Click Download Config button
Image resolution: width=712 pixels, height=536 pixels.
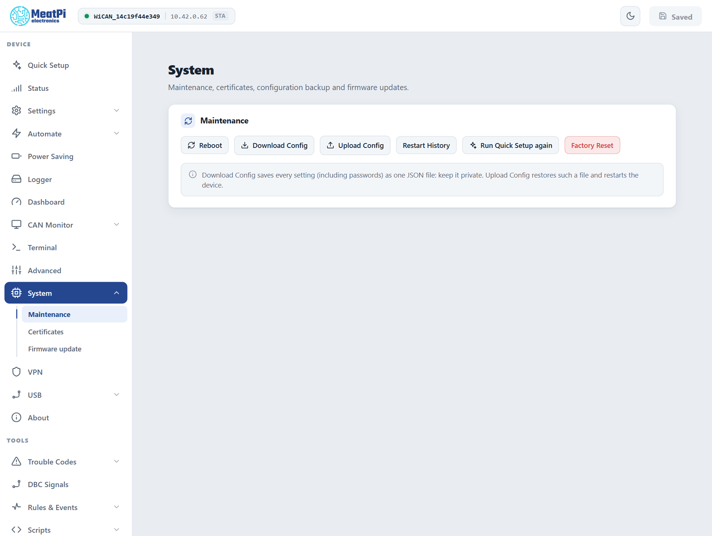[x=274, y=145]
